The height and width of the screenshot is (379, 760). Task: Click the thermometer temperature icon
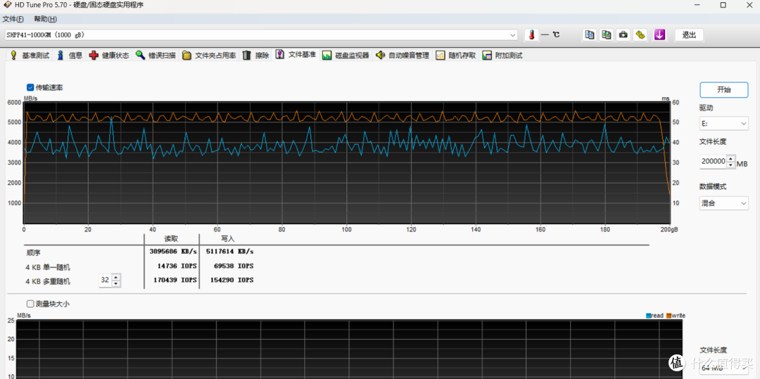click(x=531, y=35)
